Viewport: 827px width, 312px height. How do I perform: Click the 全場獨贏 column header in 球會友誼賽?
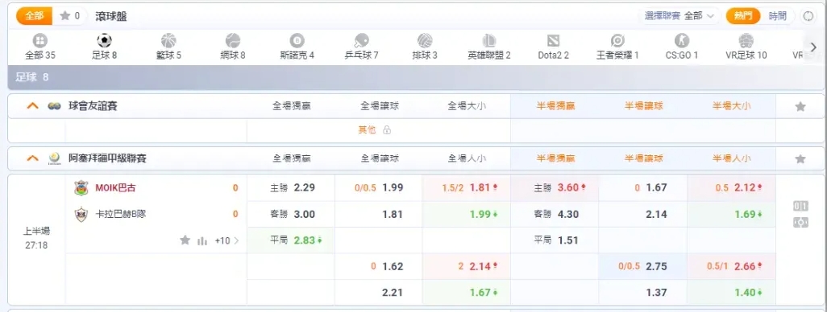(292, 106)
